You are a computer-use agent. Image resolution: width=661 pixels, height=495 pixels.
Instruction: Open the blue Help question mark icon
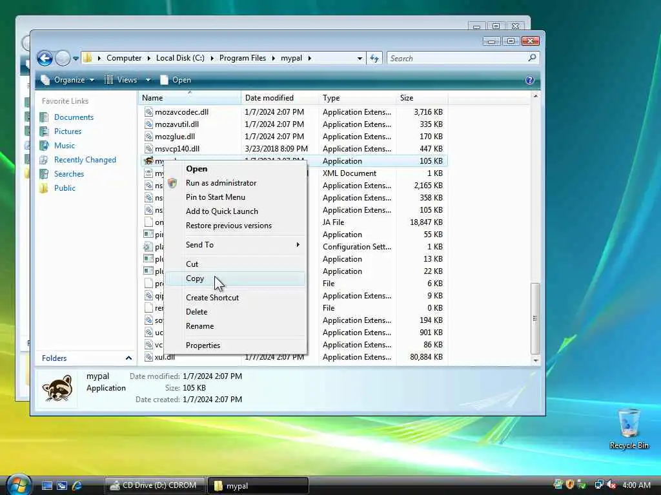530,80
